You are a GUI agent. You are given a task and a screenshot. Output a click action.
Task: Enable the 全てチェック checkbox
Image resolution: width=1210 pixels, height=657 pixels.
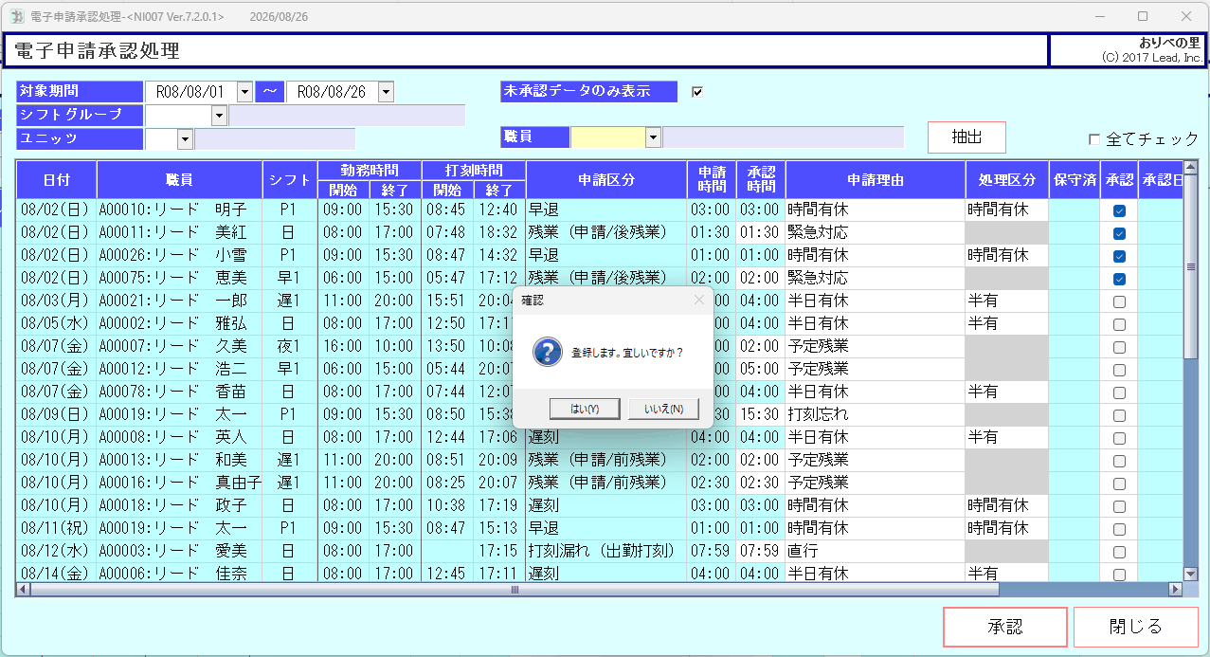point(1094,139)
